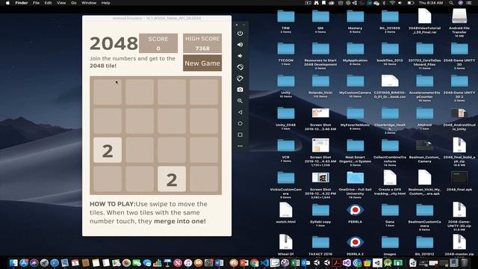
Task: Select the Mastery folder on desktop
Action: 356,16
